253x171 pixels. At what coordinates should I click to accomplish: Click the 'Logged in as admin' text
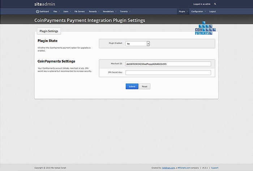pyautogui.click(x=202, y=4)
